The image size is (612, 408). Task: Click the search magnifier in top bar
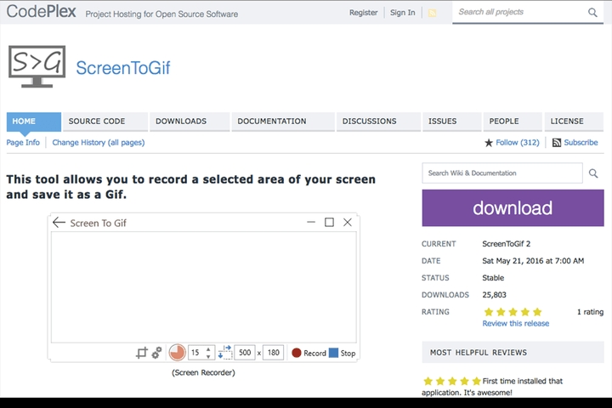click(x=592, y=13)
